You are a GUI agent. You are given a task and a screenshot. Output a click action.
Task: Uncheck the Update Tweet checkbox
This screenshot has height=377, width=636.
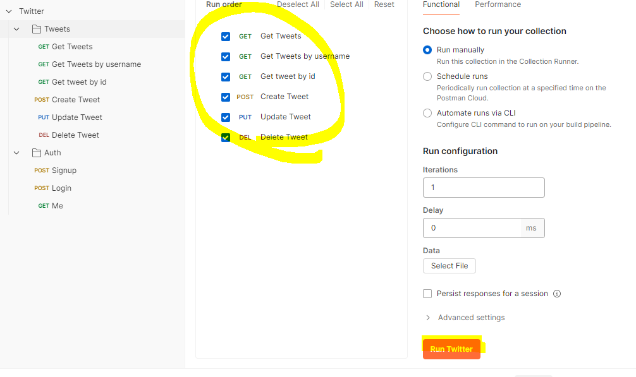226,117
